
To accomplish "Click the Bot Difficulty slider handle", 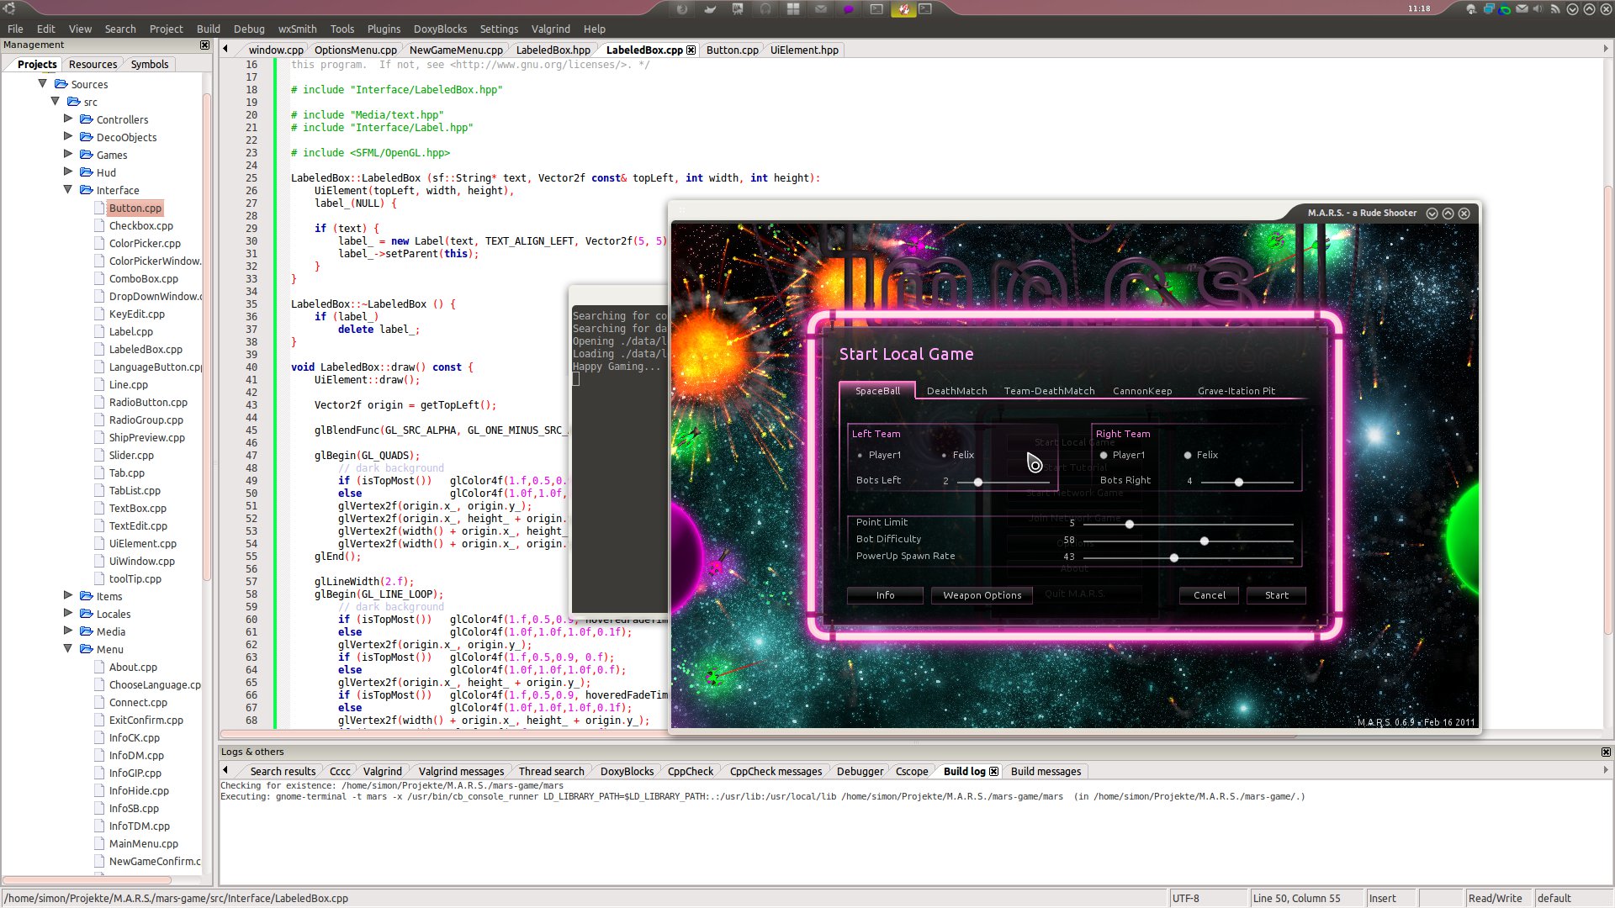I will (1205, 541).
